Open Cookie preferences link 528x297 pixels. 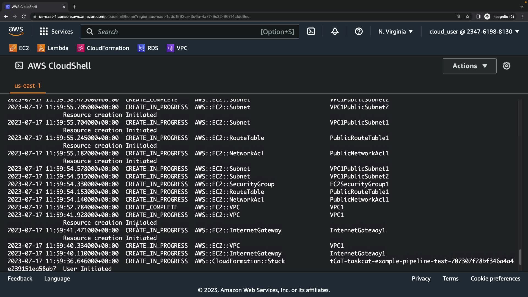(495, 279)
